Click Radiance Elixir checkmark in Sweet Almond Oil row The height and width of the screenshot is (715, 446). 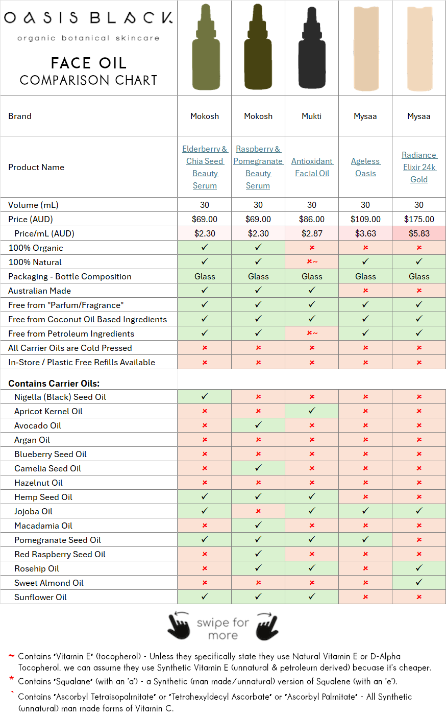click(x=419, y=582)
